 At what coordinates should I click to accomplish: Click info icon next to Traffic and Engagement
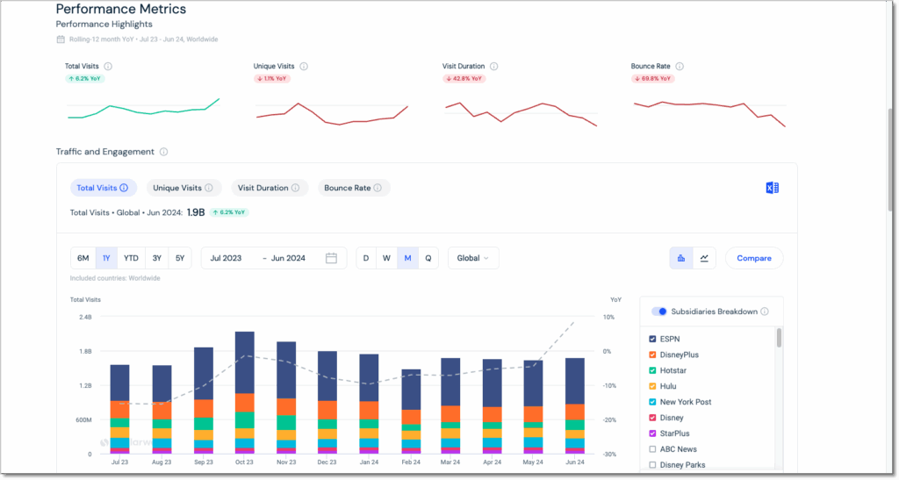coord(164,152)
